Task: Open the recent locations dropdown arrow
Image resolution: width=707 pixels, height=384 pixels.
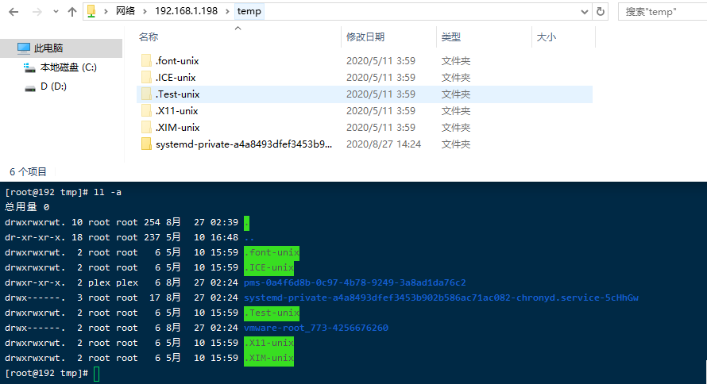Action: pos(56,12)
